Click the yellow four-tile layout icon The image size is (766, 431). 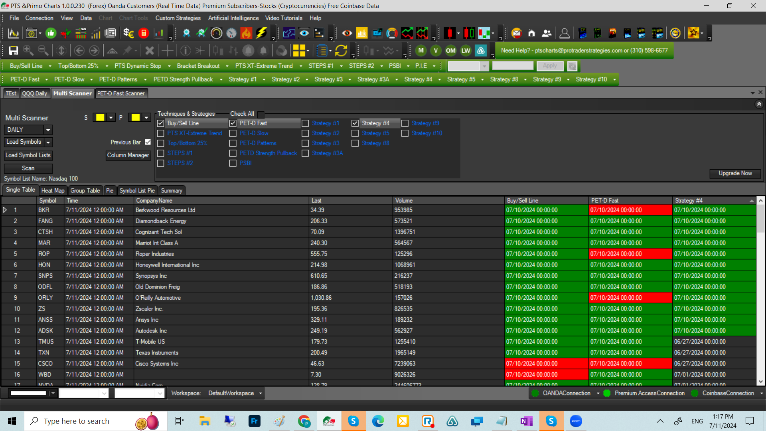click(299, 51)
